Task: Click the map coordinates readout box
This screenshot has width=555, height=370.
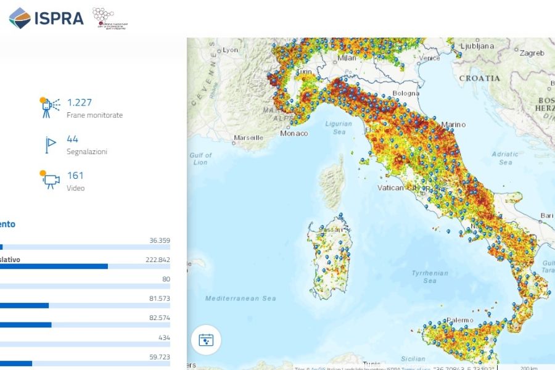Action: coord(463,368)
